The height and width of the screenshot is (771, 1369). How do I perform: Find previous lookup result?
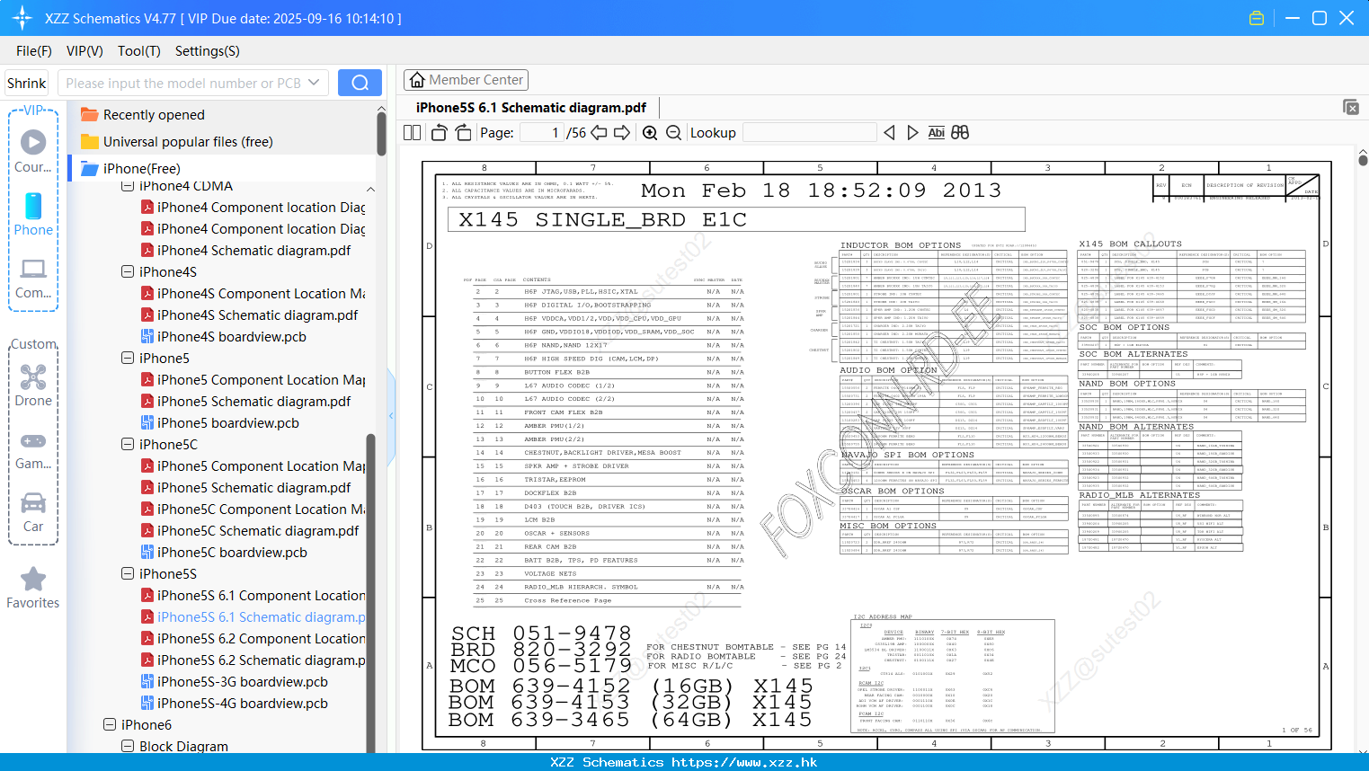pos(889,133)
